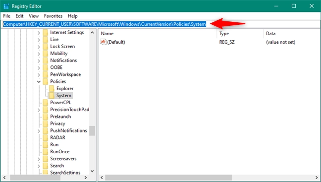Click the PowerCPL folder icon
Screen dimensions: 321x182
[46, 102]
